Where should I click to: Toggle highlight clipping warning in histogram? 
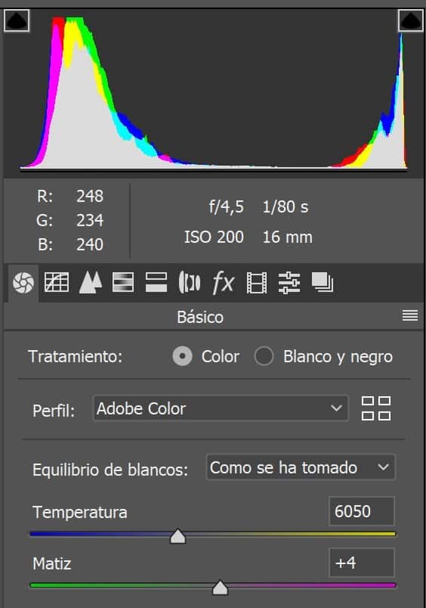point(410,20)
